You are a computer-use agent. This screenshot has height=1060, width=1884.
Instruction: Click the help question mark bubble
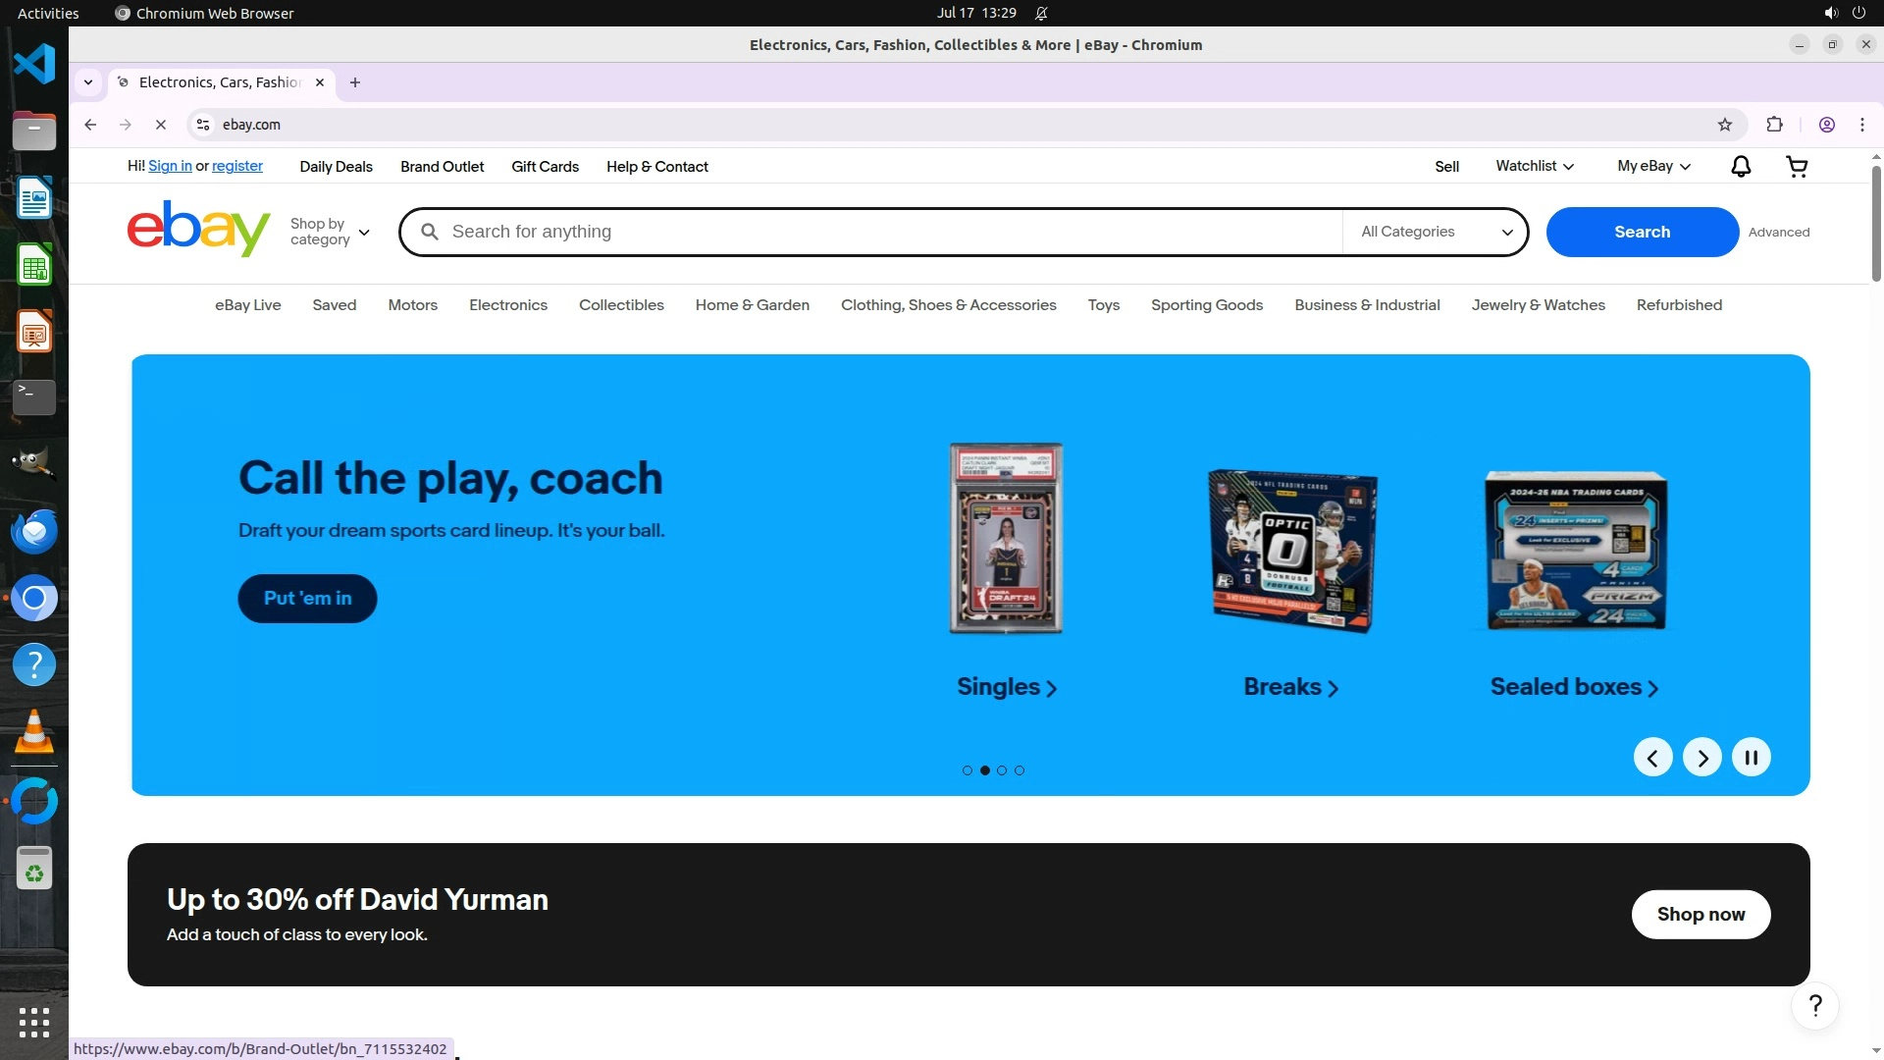[1814, 1006]
